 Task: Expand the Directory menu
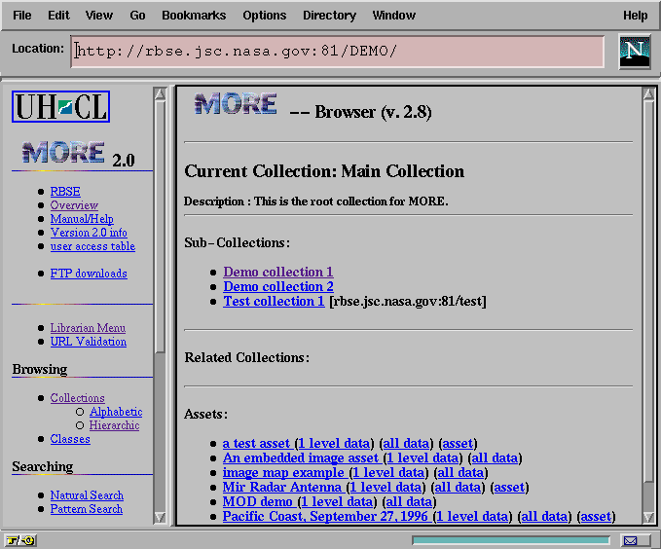[329, 16]
